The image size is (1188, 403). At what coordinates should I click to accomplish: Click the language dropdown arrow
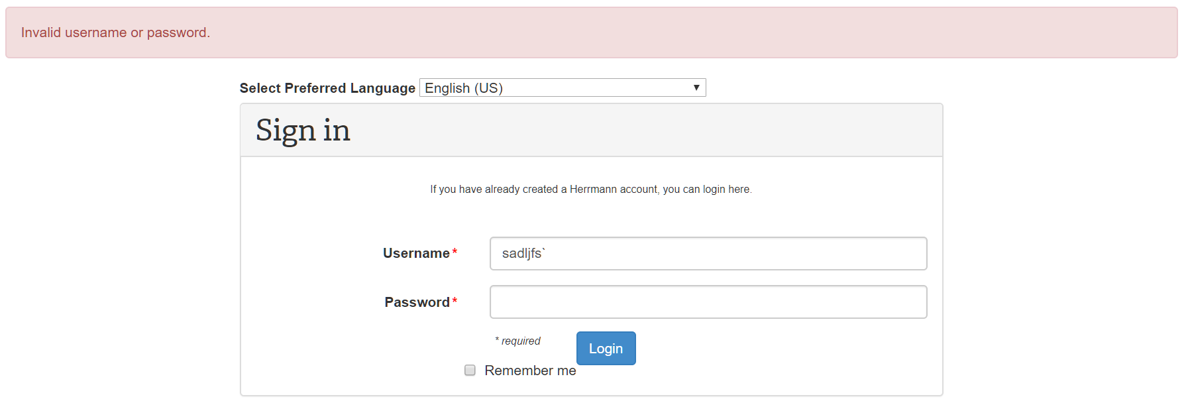[x=696, y=88]
